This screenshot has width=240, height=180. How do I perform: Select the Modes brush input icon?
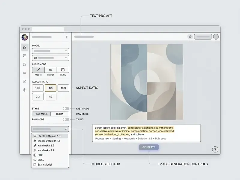pyautogui.click(x=38, y=70)
